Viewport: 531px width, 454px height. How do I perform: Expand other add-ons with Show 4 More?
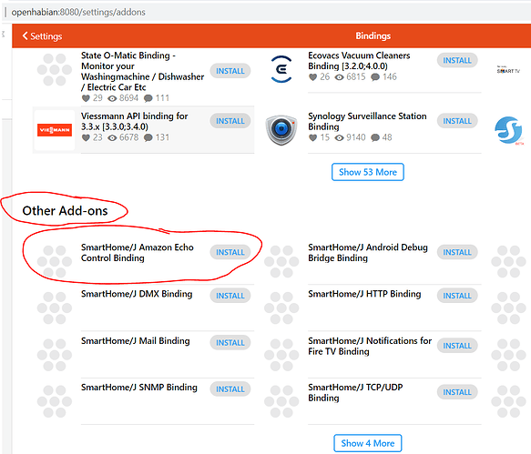coord(368,443)
